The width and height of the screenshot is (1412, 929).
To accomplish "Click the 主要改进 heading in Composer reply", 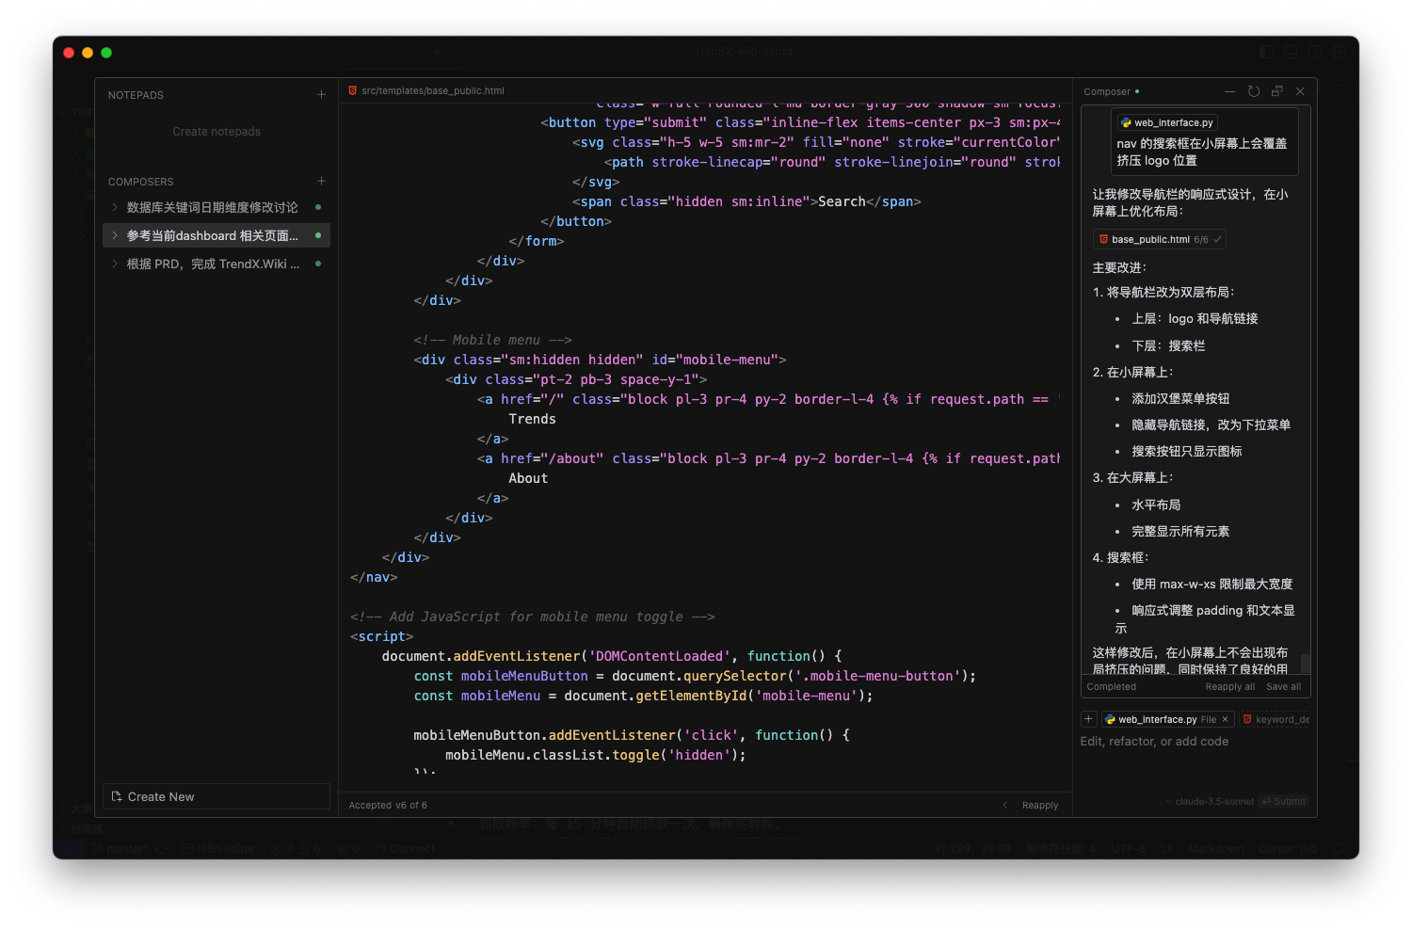I will pyautogui.click(x=1119, y=267).
